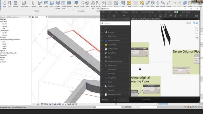Open the Data Shapes menu in Dynamo

click(186, 12)
